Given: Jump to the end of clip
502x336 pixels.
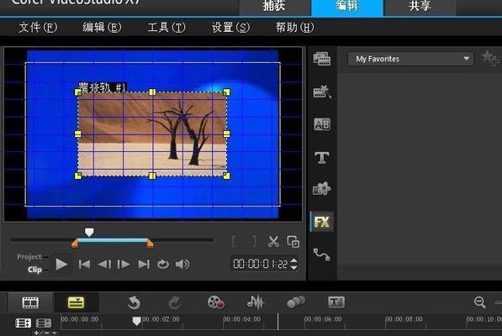Looking at the screenshot, I should click(x=144, y=265).
